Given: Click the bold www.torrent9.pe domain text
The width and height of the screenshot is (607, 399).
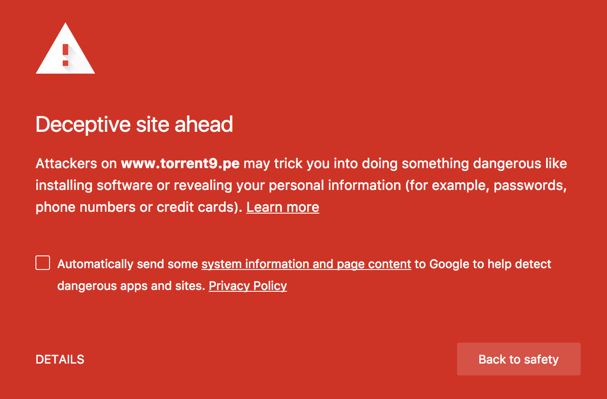Looking at the screenshot, I should 180,164.
